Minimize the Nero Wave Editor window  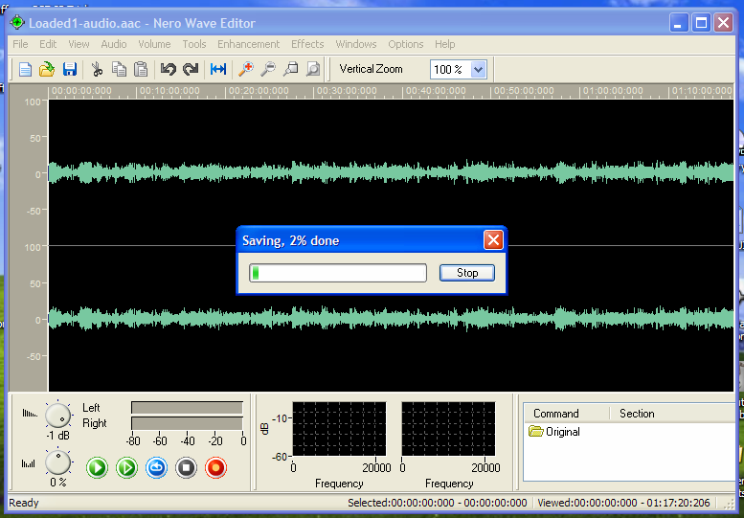coord(679,23)
